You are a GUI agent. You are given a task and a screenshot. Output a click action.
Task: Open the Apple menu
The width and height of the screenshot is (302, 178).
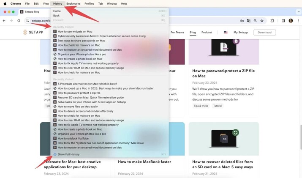[5, 3]
